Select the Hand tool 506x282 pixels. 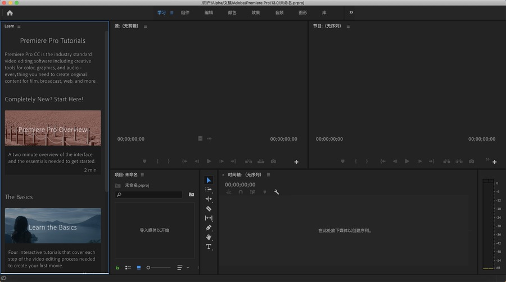(x=209, y=237)
